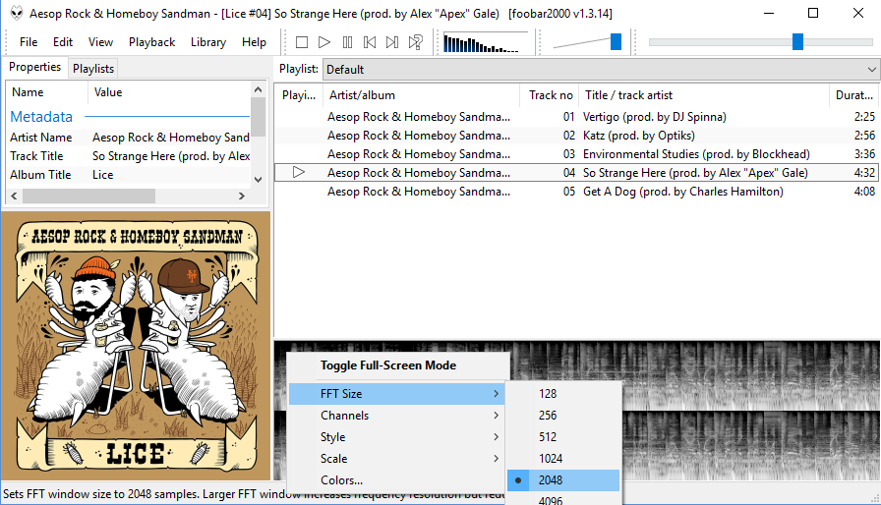Viewport: 881px width, 505px height.
Task: Set FFT size to 128
Action: point(563,394)
